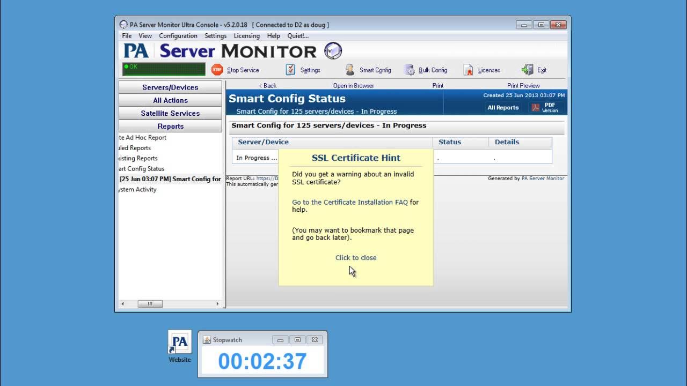This screenshot has width=687, height=386.
Task: Click Open in Browser
Action: click(x=353, y=86)
